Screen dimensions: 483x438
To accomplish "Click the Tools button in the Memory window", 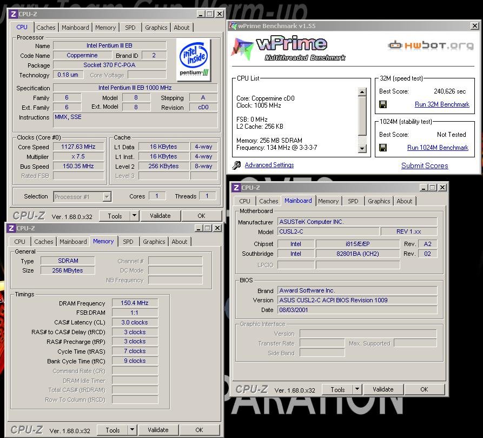I will (x=113, y=430).
